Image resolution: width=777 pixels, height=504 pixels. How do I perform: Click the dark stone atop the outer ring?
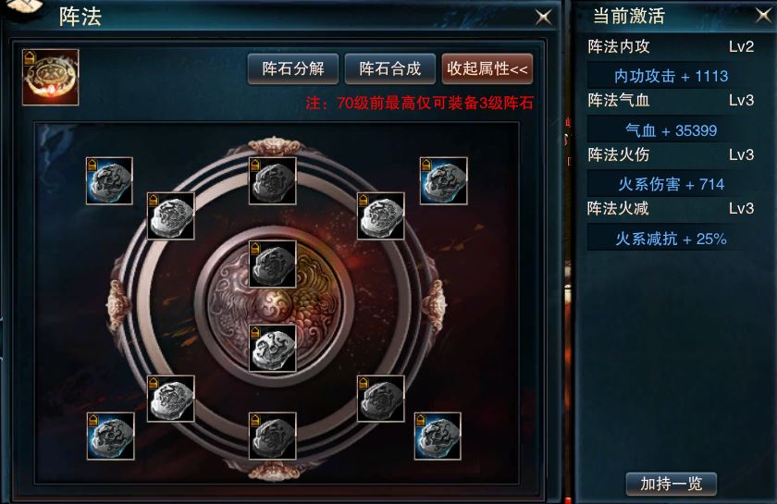(273, 181)
